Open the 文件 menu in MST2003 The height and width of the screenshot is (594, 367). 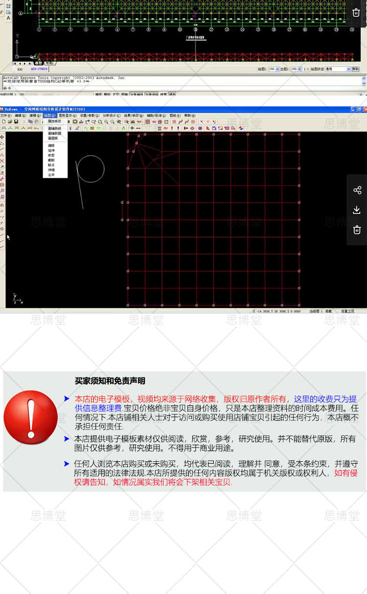pyautogui.click(x=5, y=116)
